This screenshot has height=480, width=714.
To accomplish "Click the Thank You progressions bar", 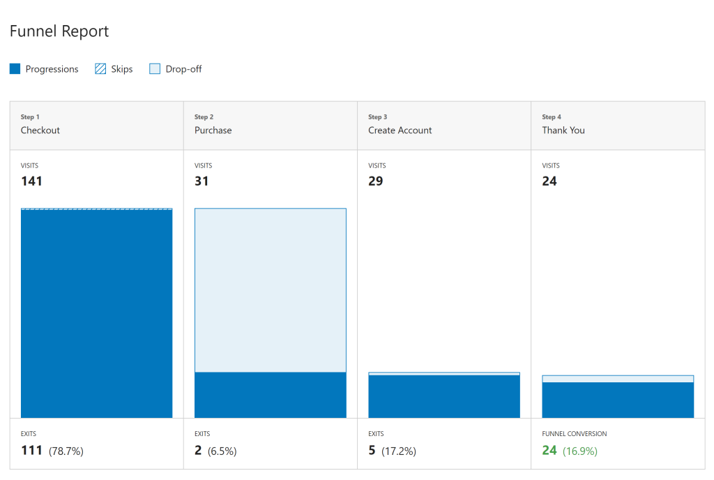I will [x=617, y=400].
